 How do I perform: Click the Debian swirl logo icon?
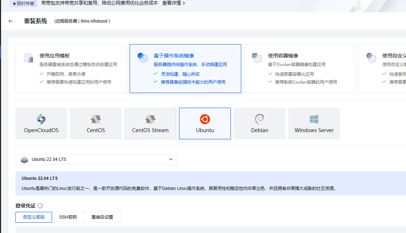coord(260,119)
